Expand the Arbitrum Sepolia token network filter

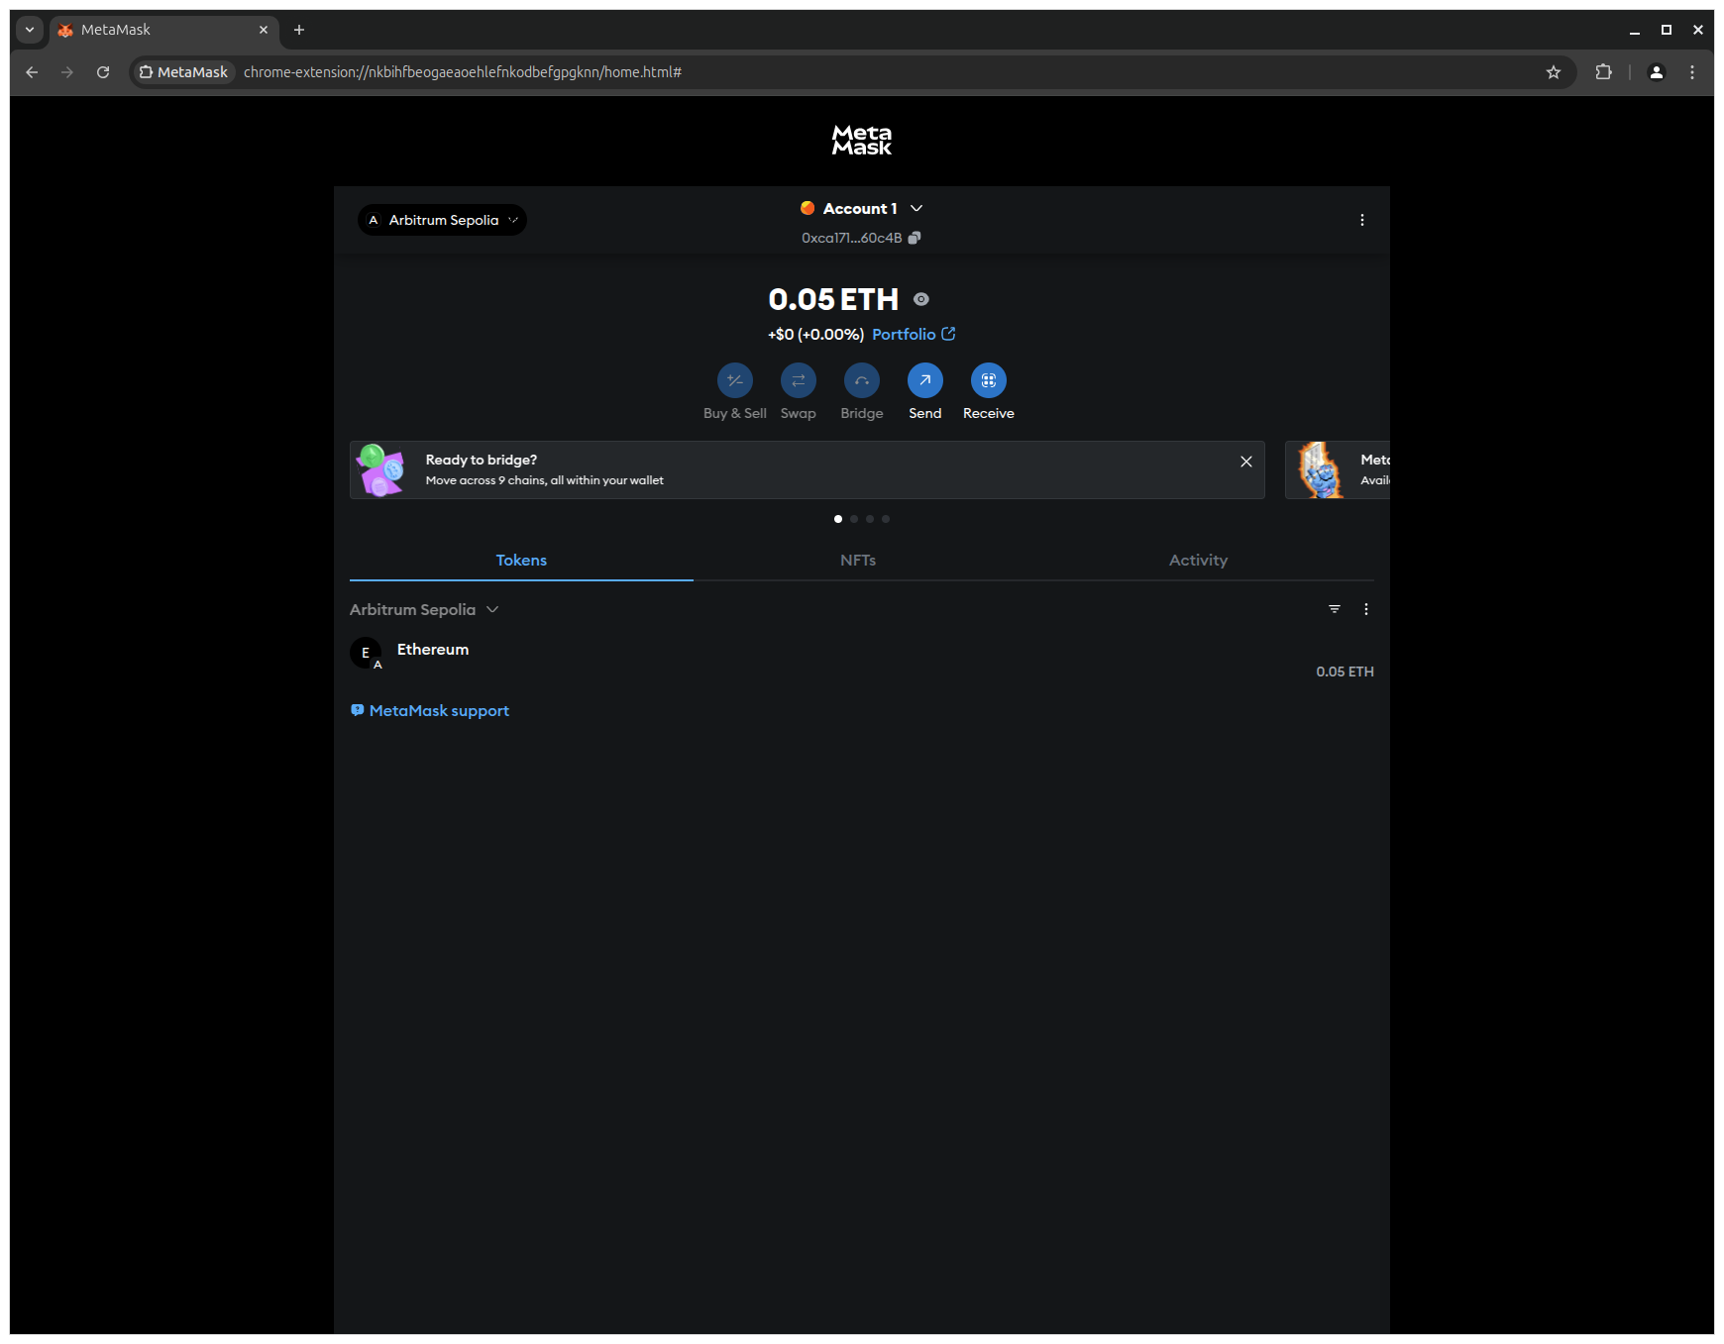[x=424, y=609]
